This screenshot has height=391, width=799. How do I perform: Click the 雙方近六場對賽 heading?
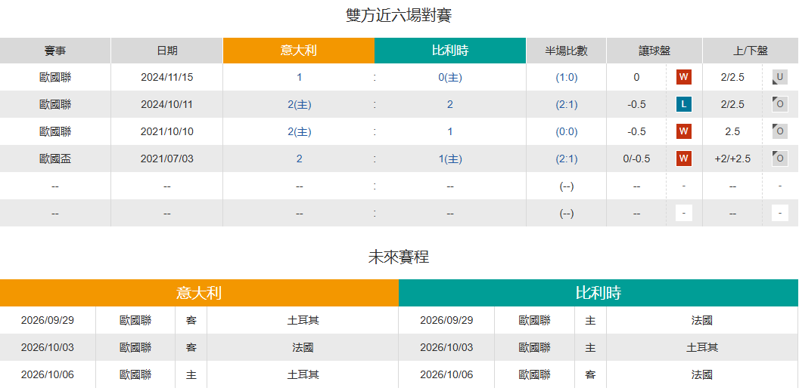click(x=399, y=16)
